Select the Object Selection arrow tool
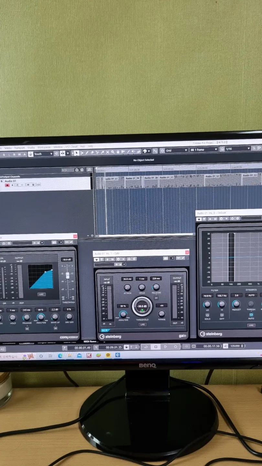Screen dimensions: 262x466 point(77,152)
